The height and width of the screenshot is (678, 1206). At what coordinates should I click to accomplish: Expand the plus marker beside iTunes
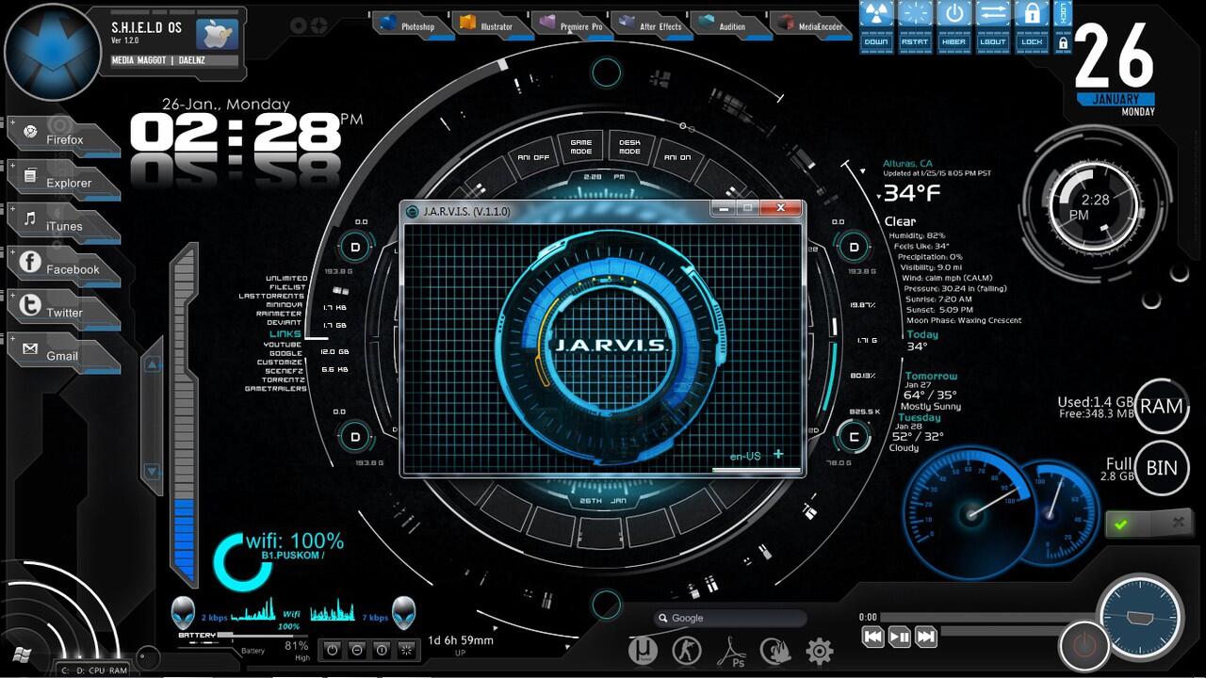12,209
